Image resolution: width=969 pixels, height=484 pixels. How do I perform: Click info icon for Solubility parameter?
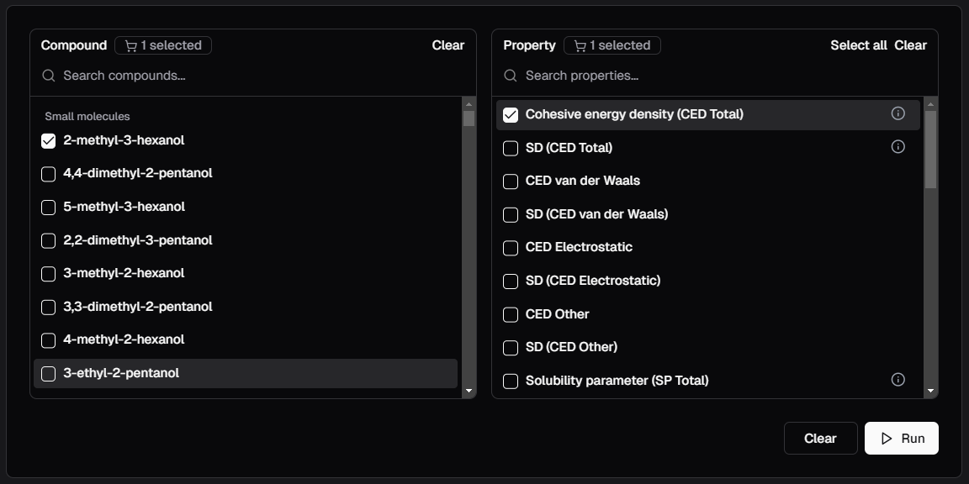(x=898, y=380)
